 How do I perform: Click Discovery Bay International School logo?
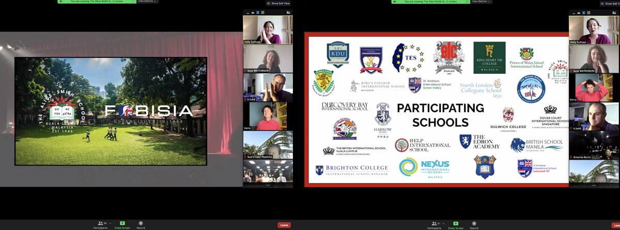pos(345,106)
